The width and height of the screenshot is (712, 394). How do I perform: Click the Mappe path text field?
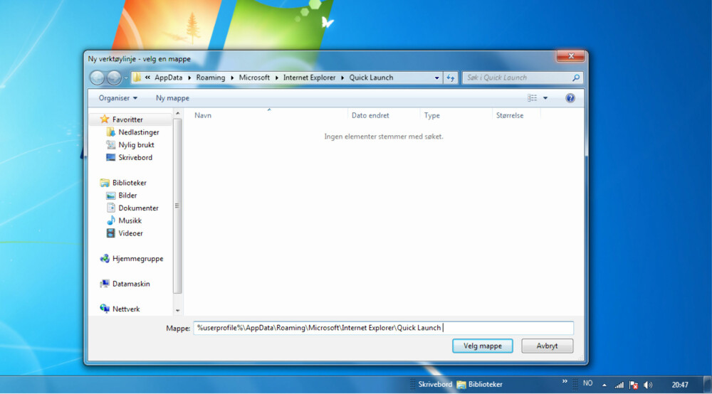tap(383, 328)
